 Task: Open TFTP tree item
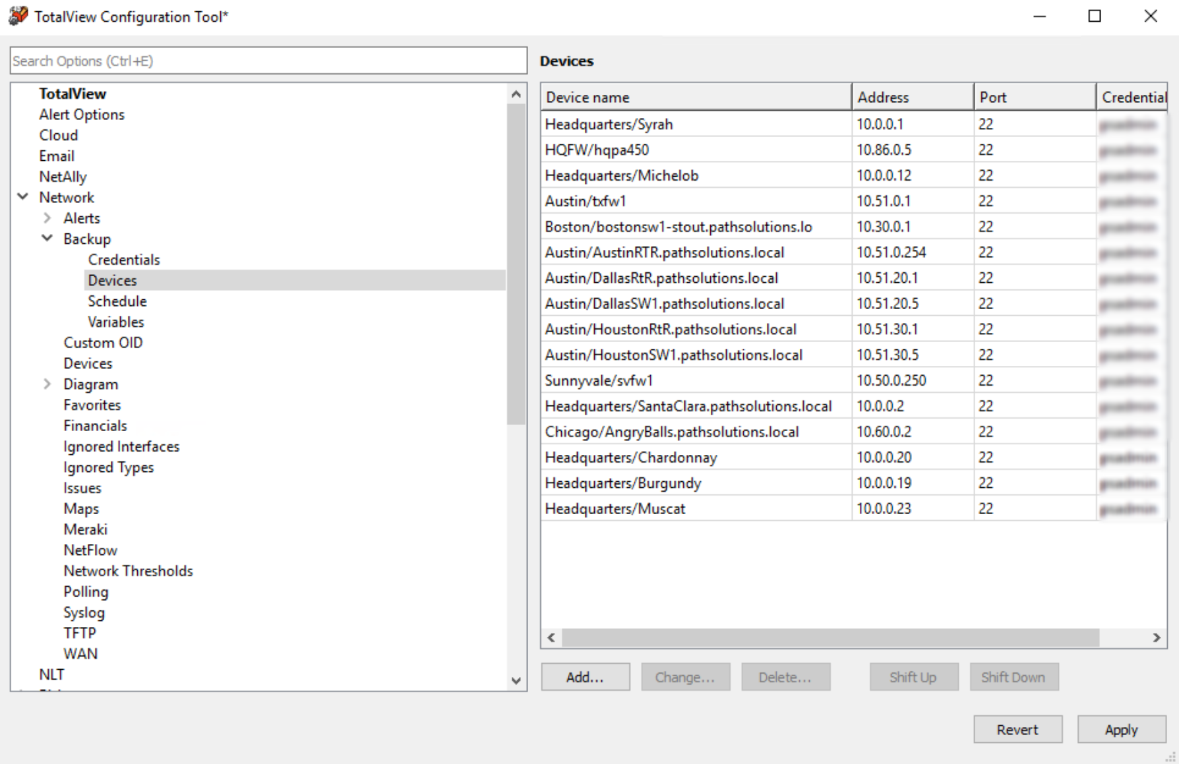click(x=80, y=633)
